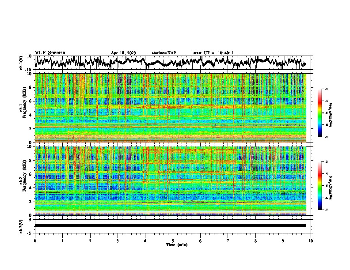Image resolution: width=350 pixels, height=270 pixels.
Task: Click the time axis origin label "0"
Action: [35, 241]
